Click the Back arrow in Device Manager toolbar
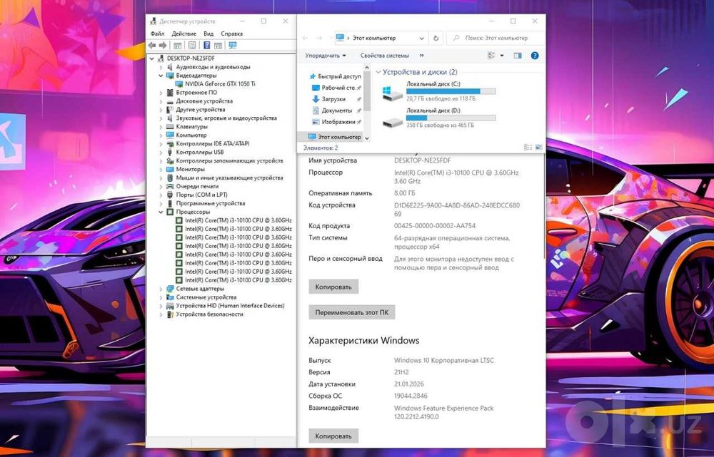Screen dimensions: 714x457 coord(152,46)
